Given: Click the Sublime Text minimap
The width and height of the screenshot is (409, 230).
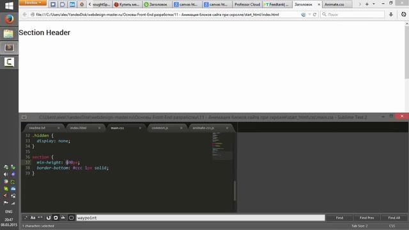Looking at the screenshot, I should pyautogui.click(x=222, y=146).
